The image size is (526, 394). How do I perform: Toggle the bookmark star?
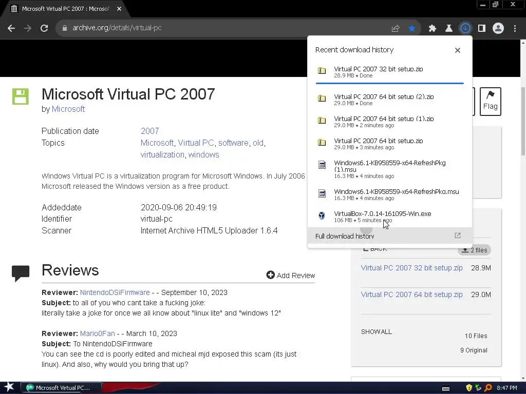pos(412,29)
